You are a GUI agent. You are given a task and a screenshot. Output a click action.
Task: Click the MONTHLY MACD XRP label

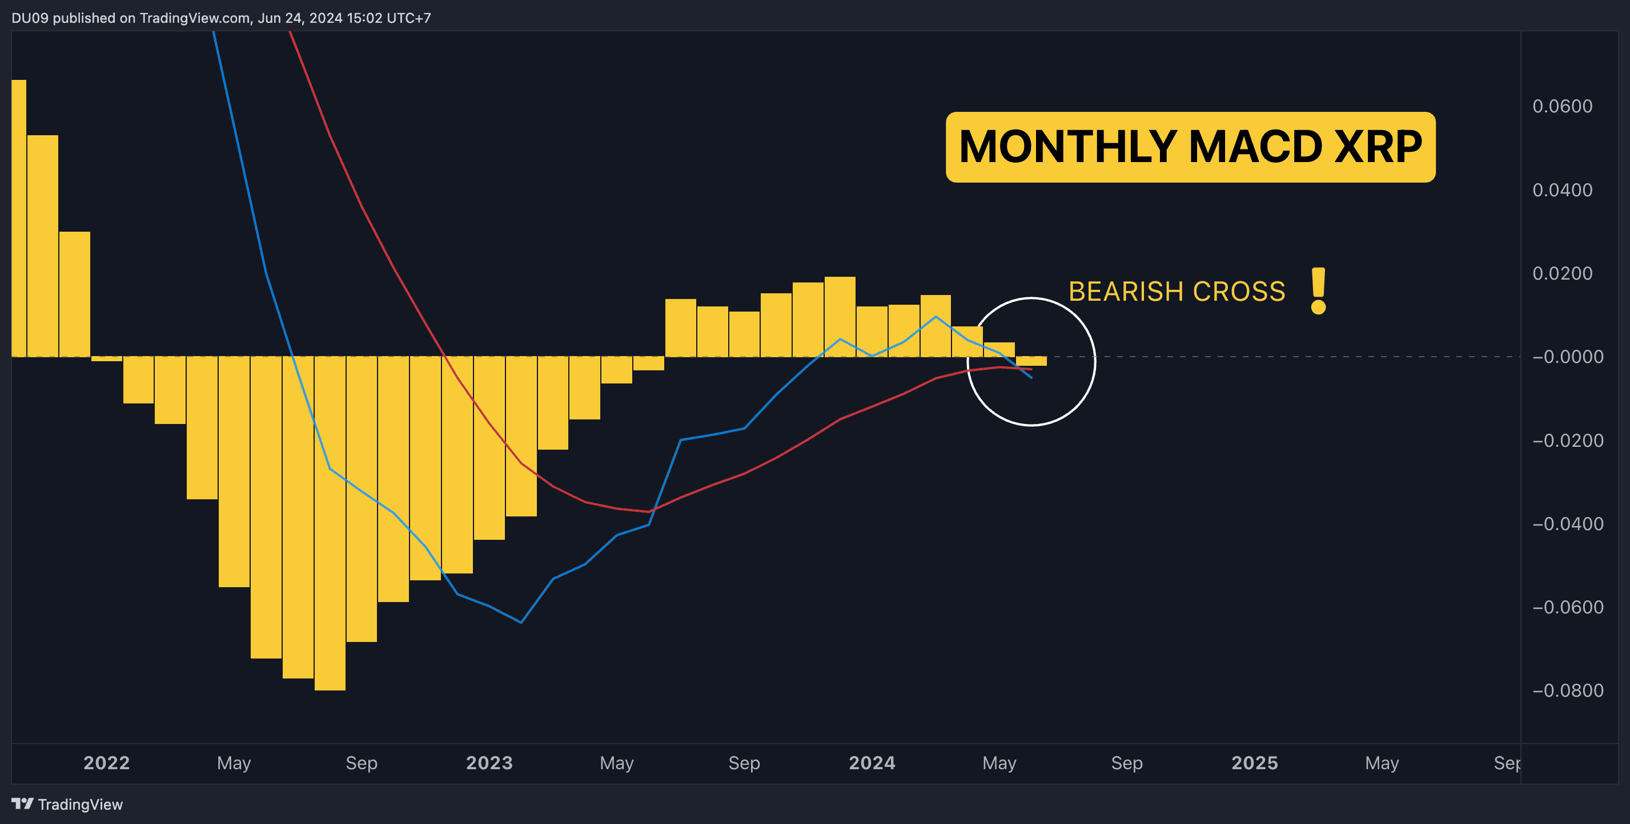click(1190, 147)
